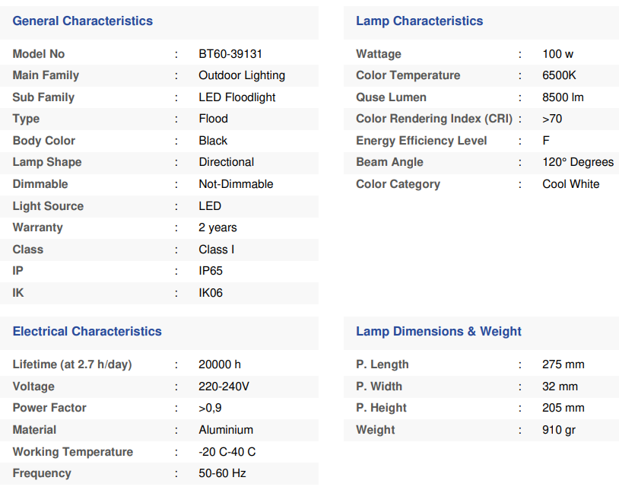The image size is (619, 490).
Task: Click the General Characteristics heading
Action: [x=82, y=21]
